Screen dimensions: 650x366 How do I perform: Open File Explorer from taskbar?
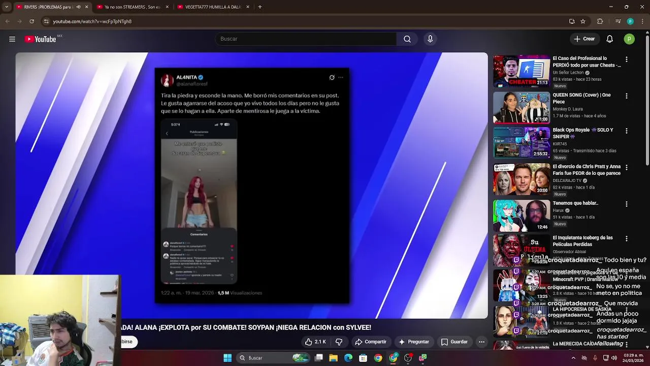pyautogui.click(x=334, y=358)
